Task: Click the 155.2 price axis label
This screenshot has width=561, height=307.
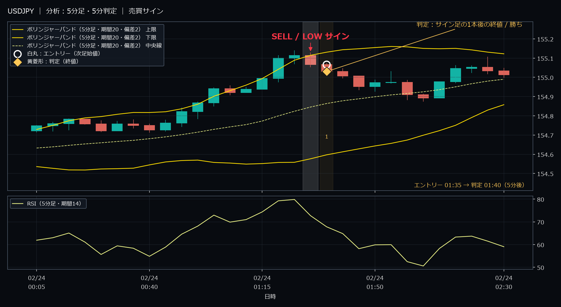Action: pos(545,40)
